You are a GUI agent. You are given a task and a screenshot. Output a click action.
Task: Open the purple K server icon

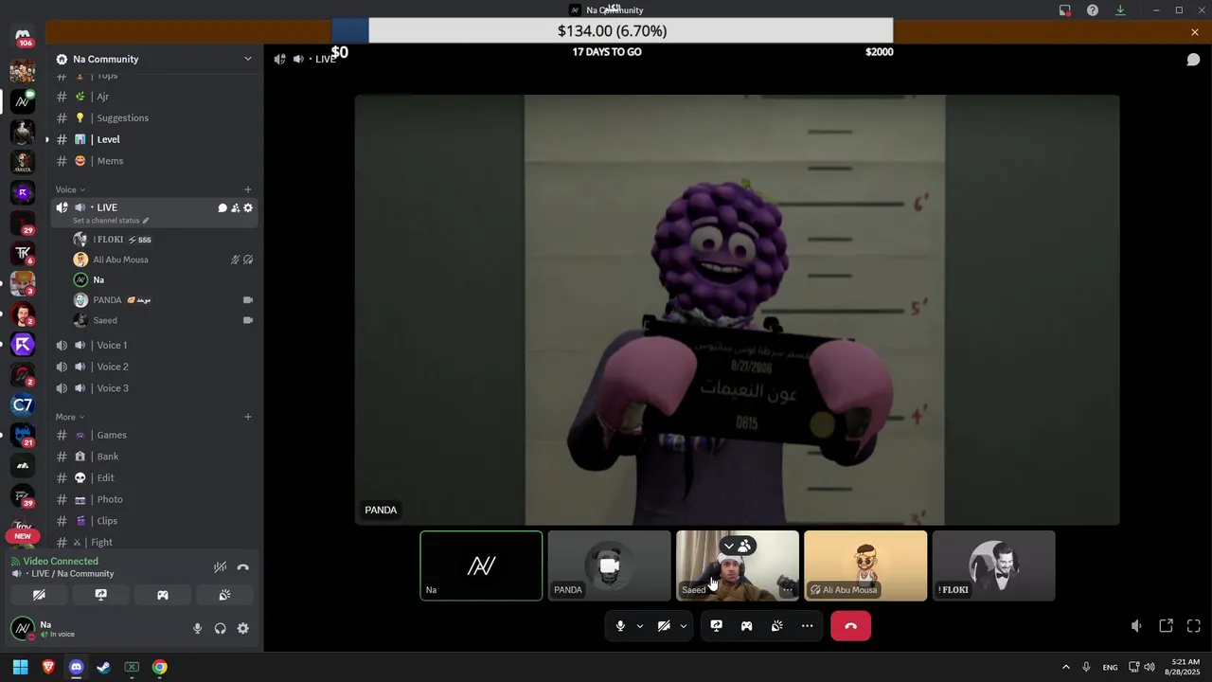(23, 345)
